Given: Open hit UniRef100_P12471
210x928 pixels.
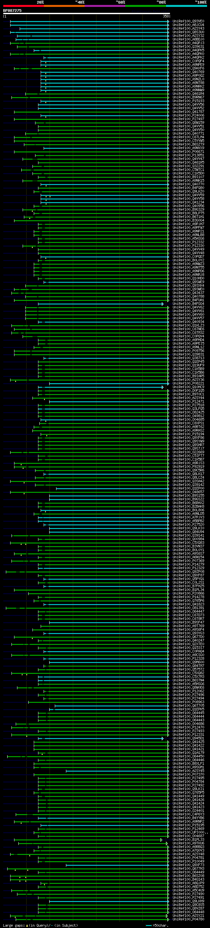Looking at the screenshot, I should tap(188, 402).
